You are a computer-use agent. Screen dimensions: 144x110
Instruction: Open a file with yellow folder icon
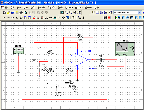pyautogui.click(x=8, y=12)
